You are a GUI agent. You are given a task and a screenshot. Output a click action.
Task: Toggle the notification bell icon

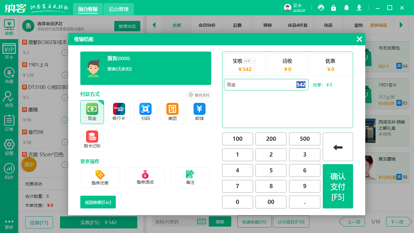tap(346, 7)
